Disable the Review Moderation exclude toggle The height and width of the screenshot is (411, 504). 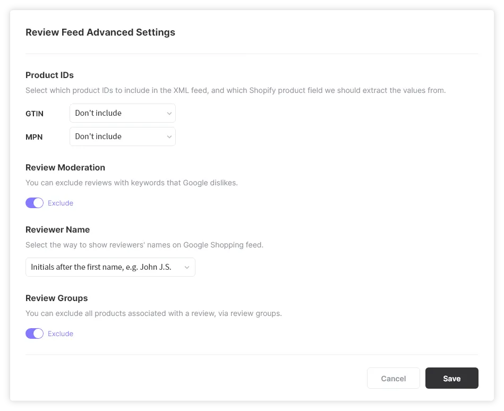35,203
